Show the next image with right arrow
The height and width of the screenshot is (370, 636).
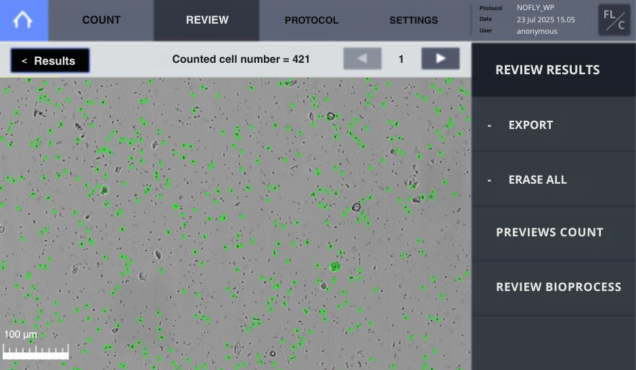(x=440, y=59)
